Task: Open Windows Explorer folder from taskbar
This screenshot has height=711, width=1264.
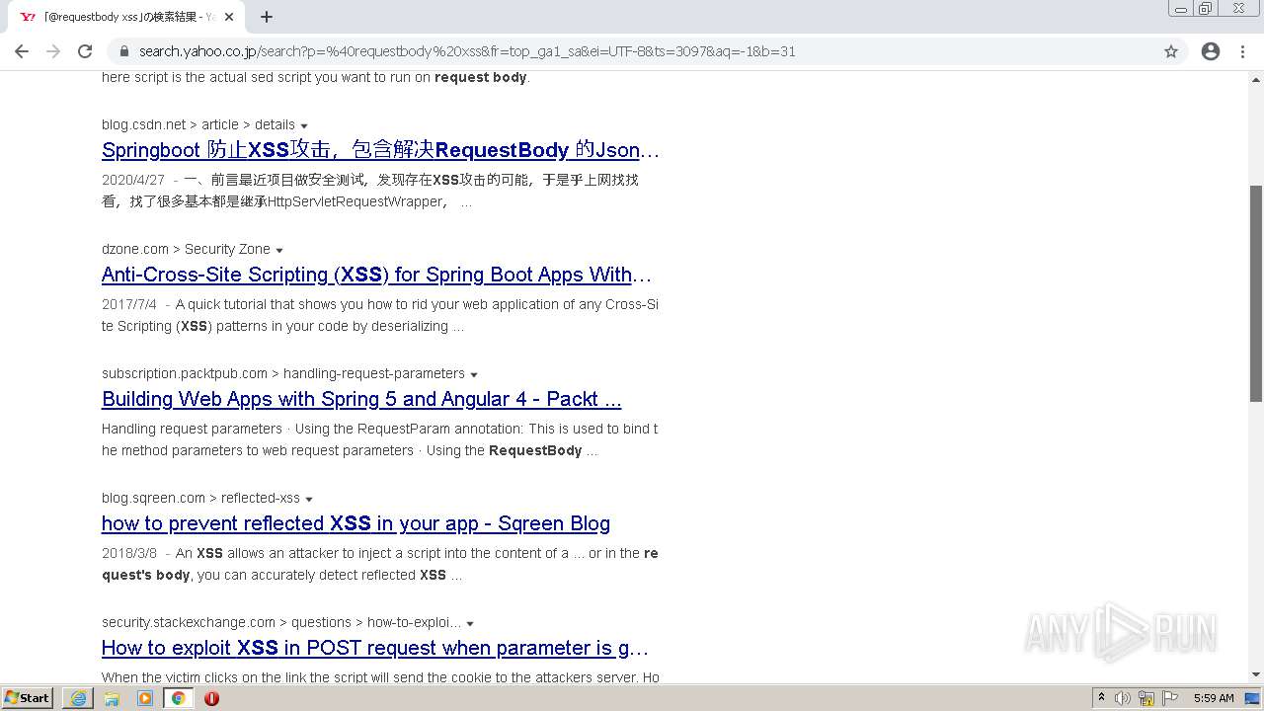Action: click(x=112, y=698)
